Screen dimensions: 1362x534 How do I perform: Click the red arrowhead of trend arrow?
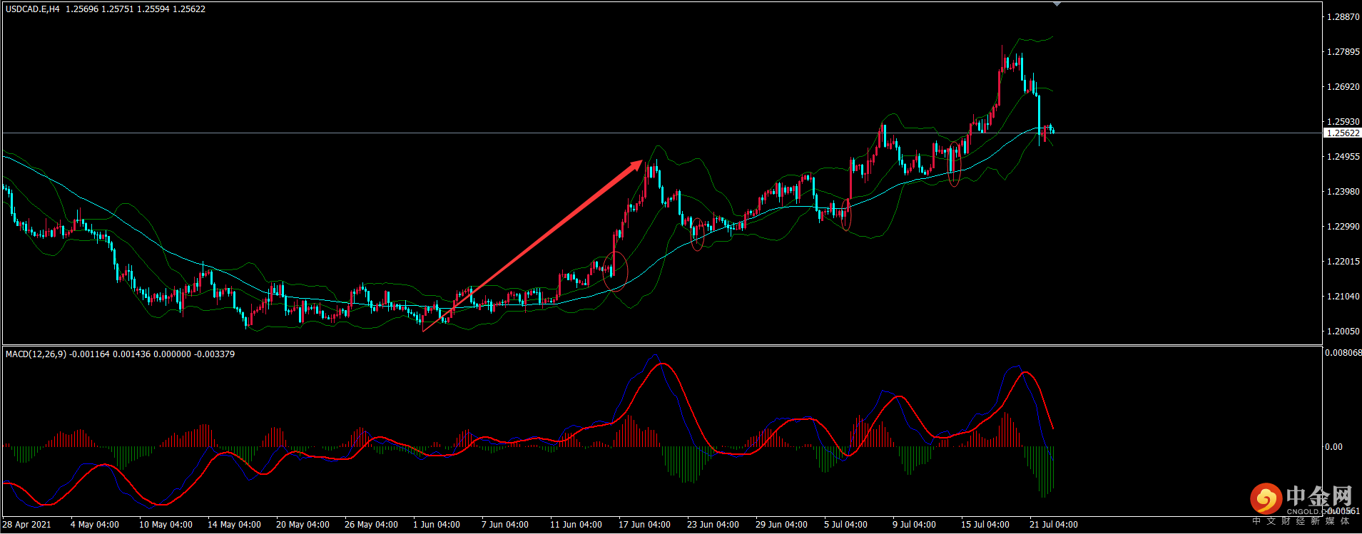[x=636, y=166]
